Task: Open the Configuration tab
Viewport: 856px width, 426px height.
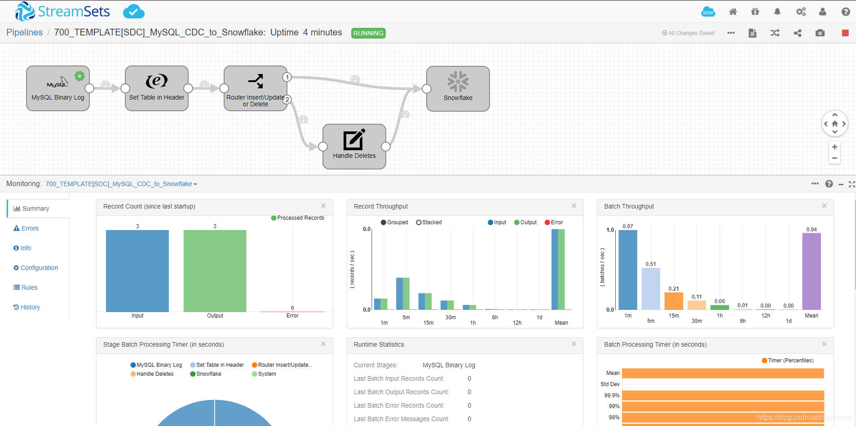Action: point(36,268)
